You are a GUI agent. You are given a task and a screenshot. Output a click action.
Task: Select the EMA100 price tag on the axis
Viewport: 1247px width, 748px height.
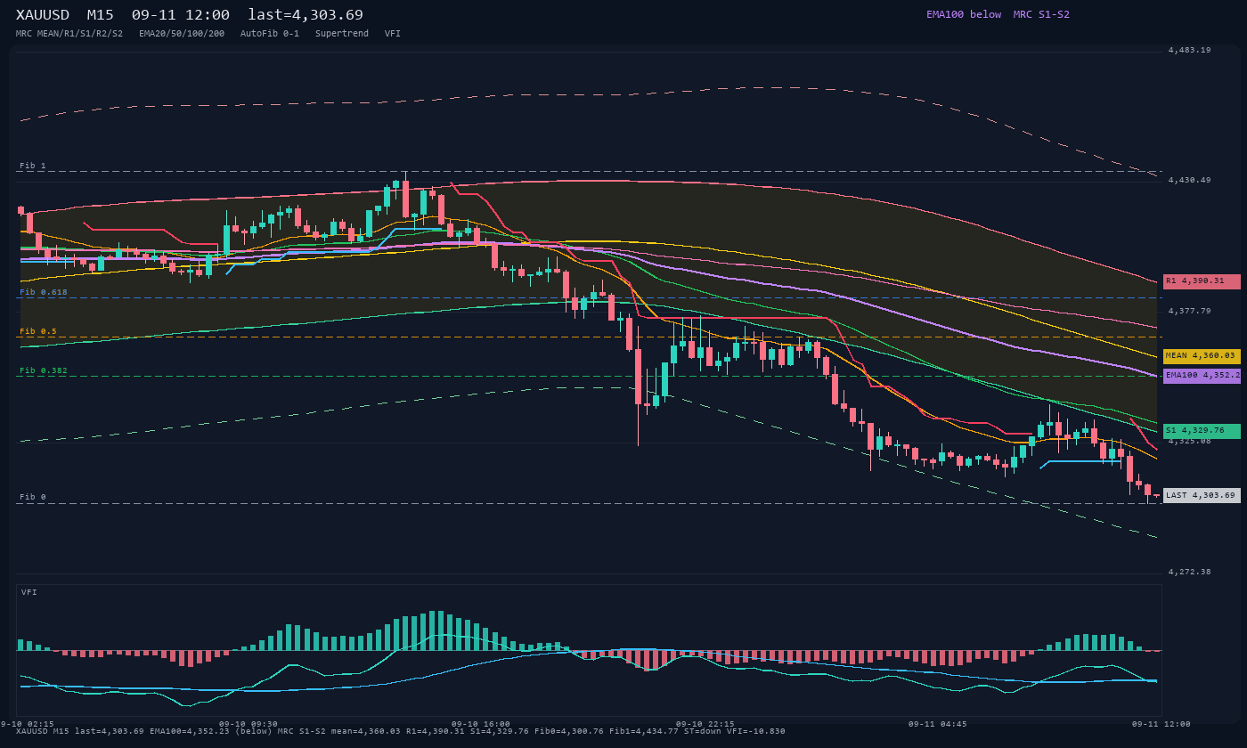click(1202, 376)
